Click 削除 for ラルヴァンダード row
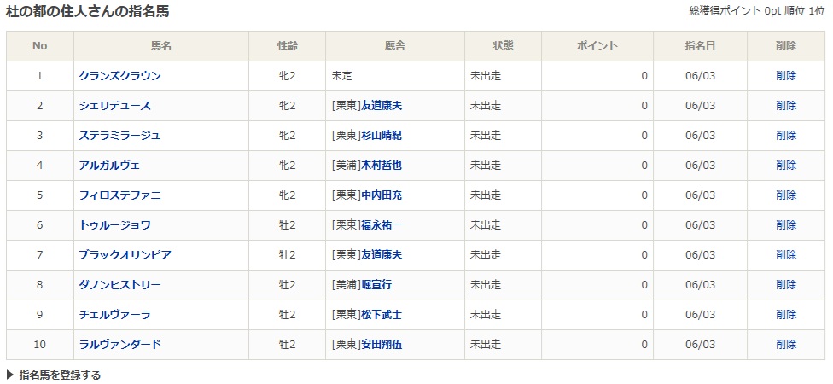This screenshot has width=833, height=384. tap(785, 345)
